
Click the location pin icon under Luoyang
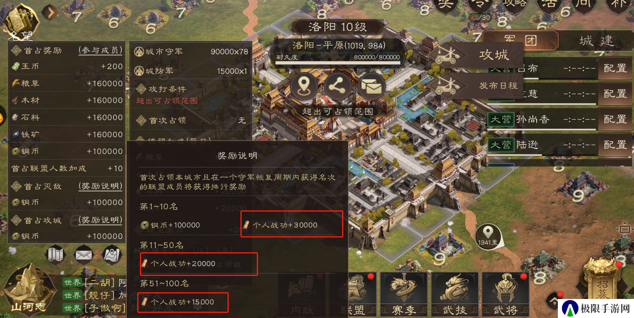pos(303,86)
